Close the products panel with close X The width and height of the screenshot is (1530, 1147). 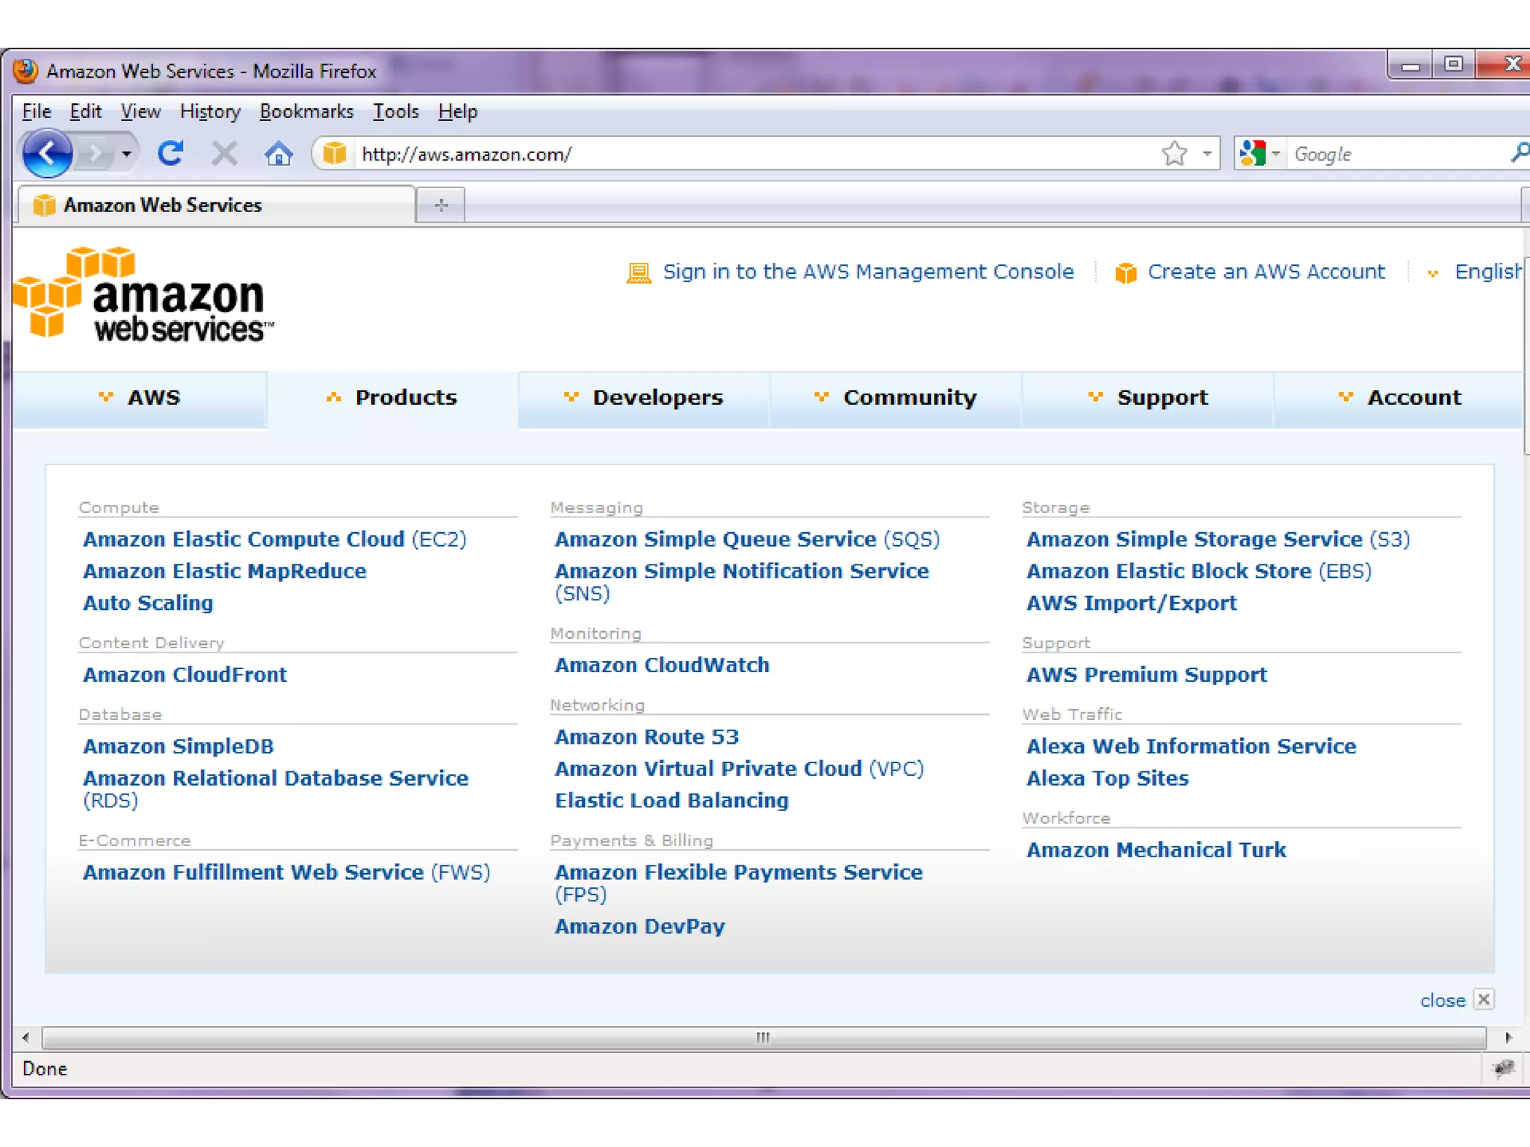pyautogui.click(x=1484, y=999)
